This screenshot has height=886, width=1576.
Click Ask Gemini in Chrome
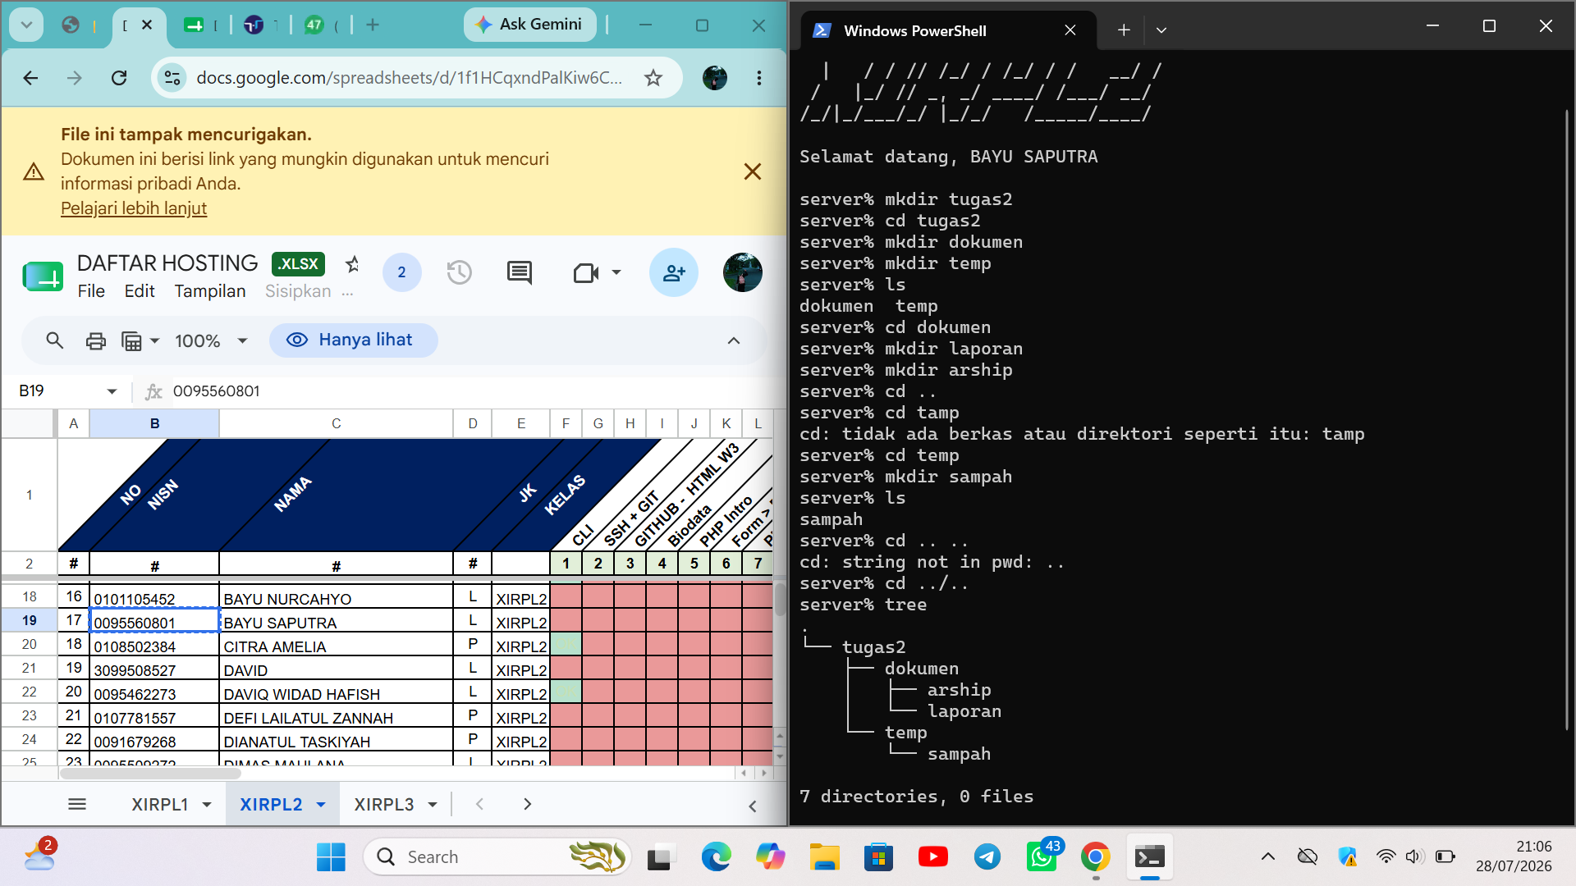pyautogui.click(x=530, y=25)
